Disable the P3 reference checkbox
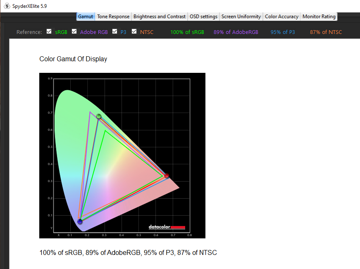Image resolution: width=360 pixels, height=269 pixels. coord(114,31)
